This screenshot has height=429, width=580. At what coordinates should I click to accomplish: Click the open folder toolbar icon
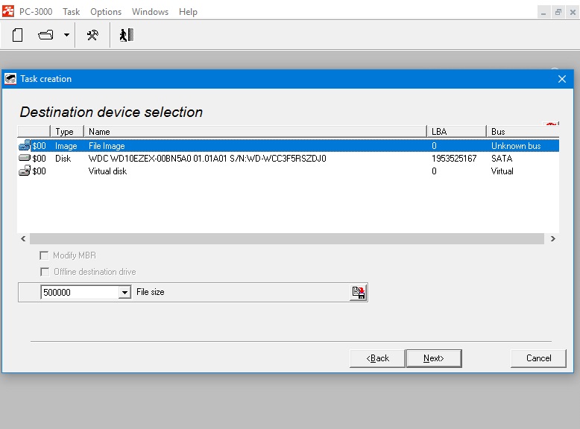(46, 35)
